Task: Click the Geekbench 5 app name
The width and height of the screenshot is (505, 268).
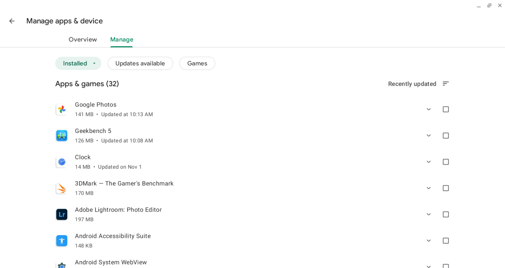Action: 93,131
